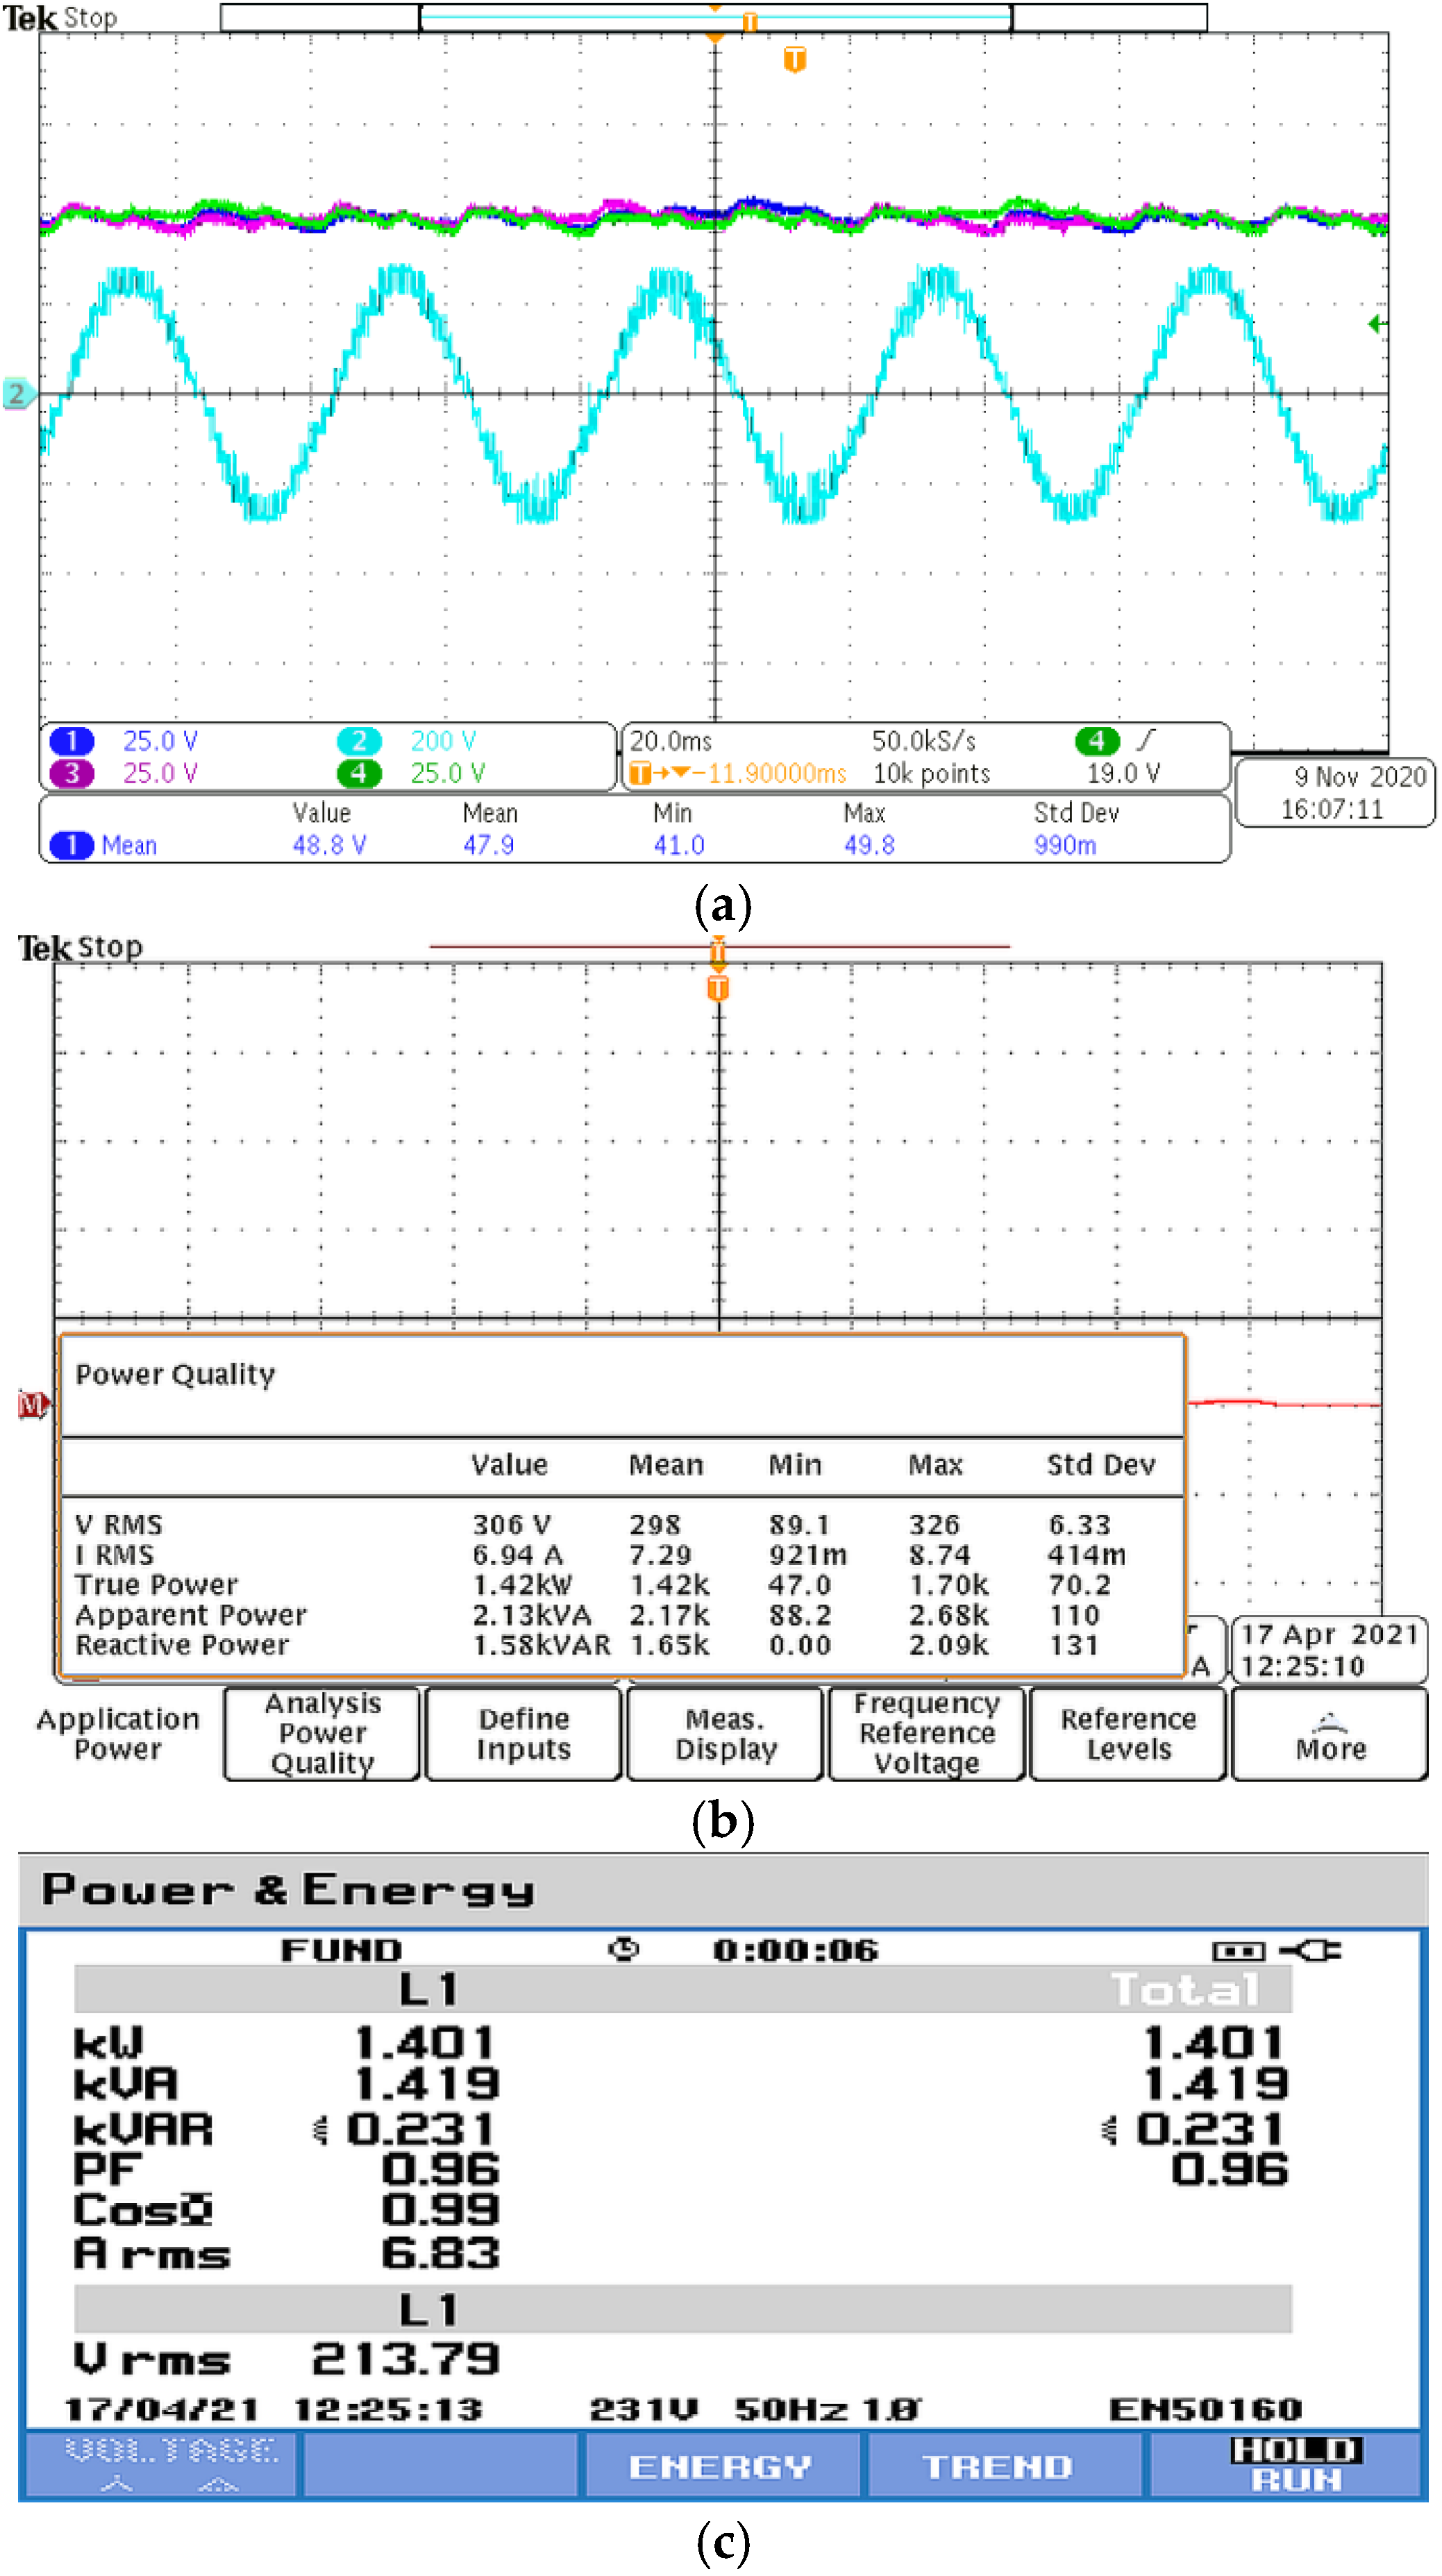Image resolution: width=1442 pixels, height=2576 pixels.
Task: Click the clock timer icon
Action: (625, 1949)
